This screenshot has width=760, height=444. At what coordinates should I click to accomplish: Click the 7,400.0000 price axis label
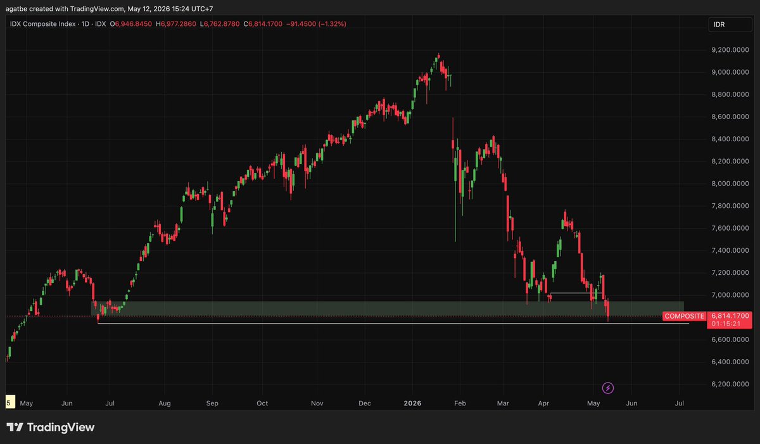coord(730,251)
